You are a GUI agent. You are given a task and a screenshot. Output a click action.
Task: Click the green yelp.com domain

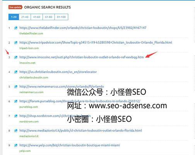[x=25, y=151]
